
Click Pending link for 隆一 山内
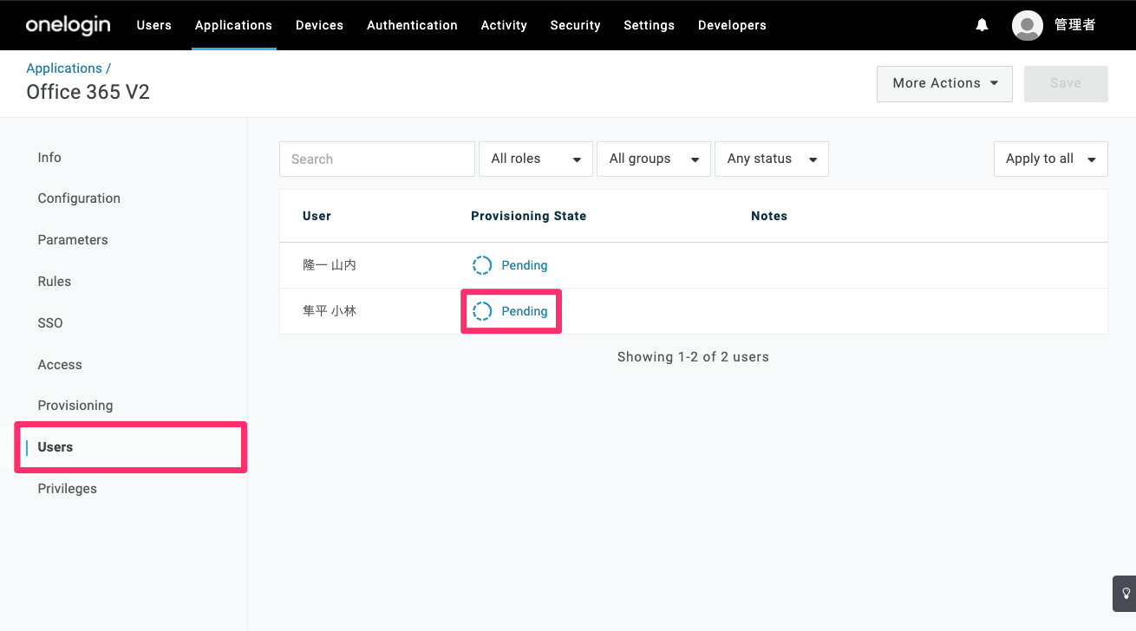[525, 265]
